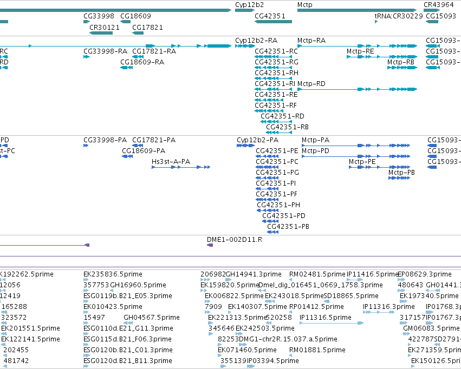Click the CG42351-RC transcript label
461x369 pixels.
276,51
